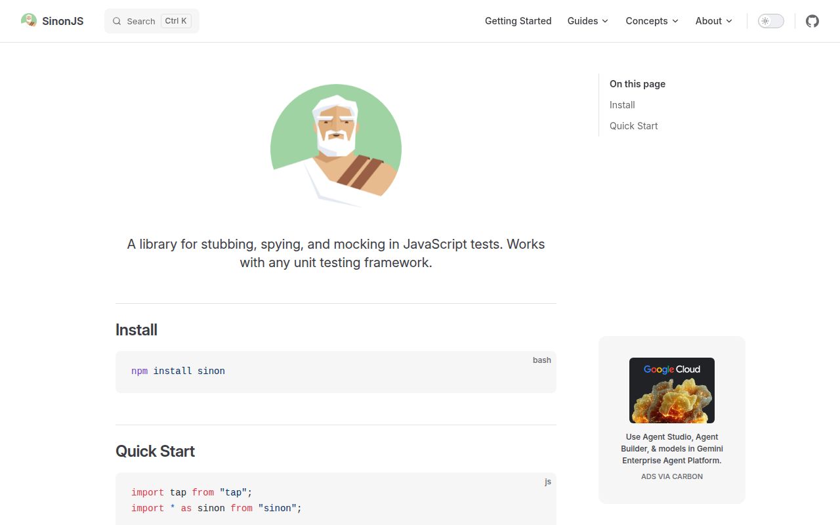Open the Google Cloud ad image
Screen dimensions: 840x525
tap(672, 390)
